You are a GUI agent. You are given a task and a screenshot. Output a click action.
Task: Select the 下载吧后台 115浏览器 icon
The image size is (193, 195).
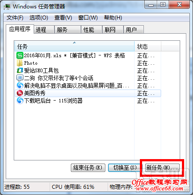20,101
